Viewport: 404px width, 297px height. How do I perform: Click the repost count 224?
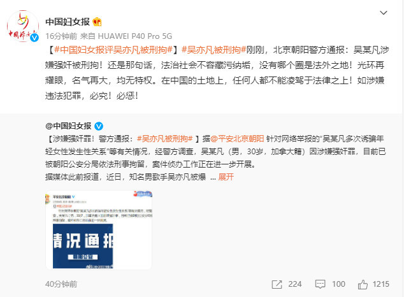pyautogui.click(x=295, y=284)
